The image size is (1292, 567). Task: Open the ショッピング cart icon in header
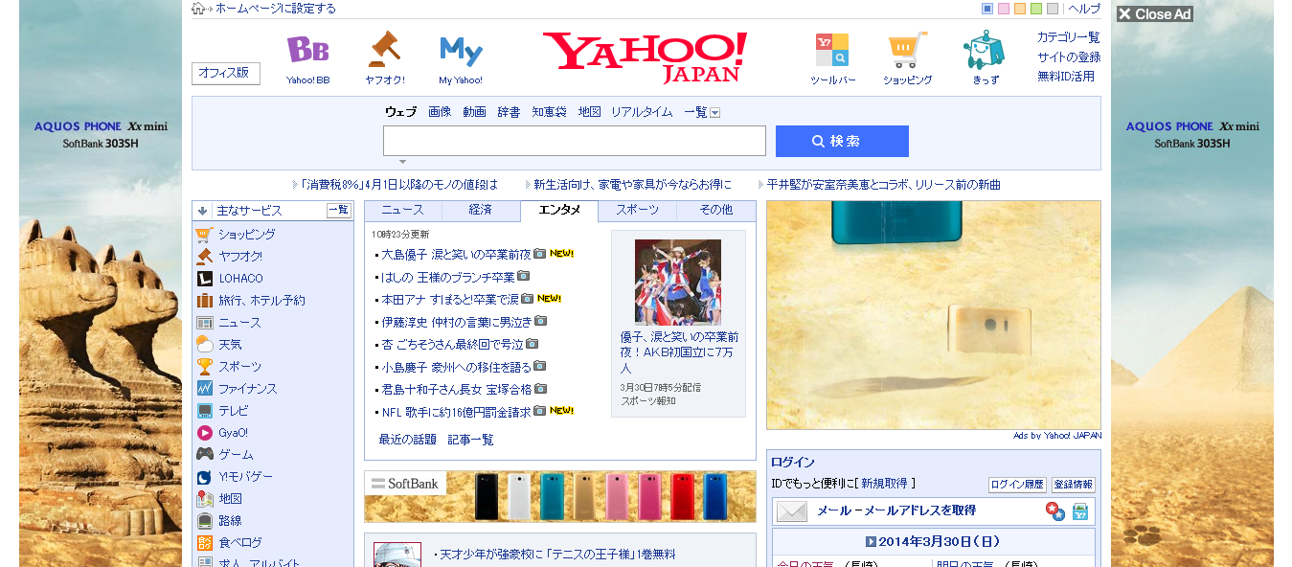907,50
